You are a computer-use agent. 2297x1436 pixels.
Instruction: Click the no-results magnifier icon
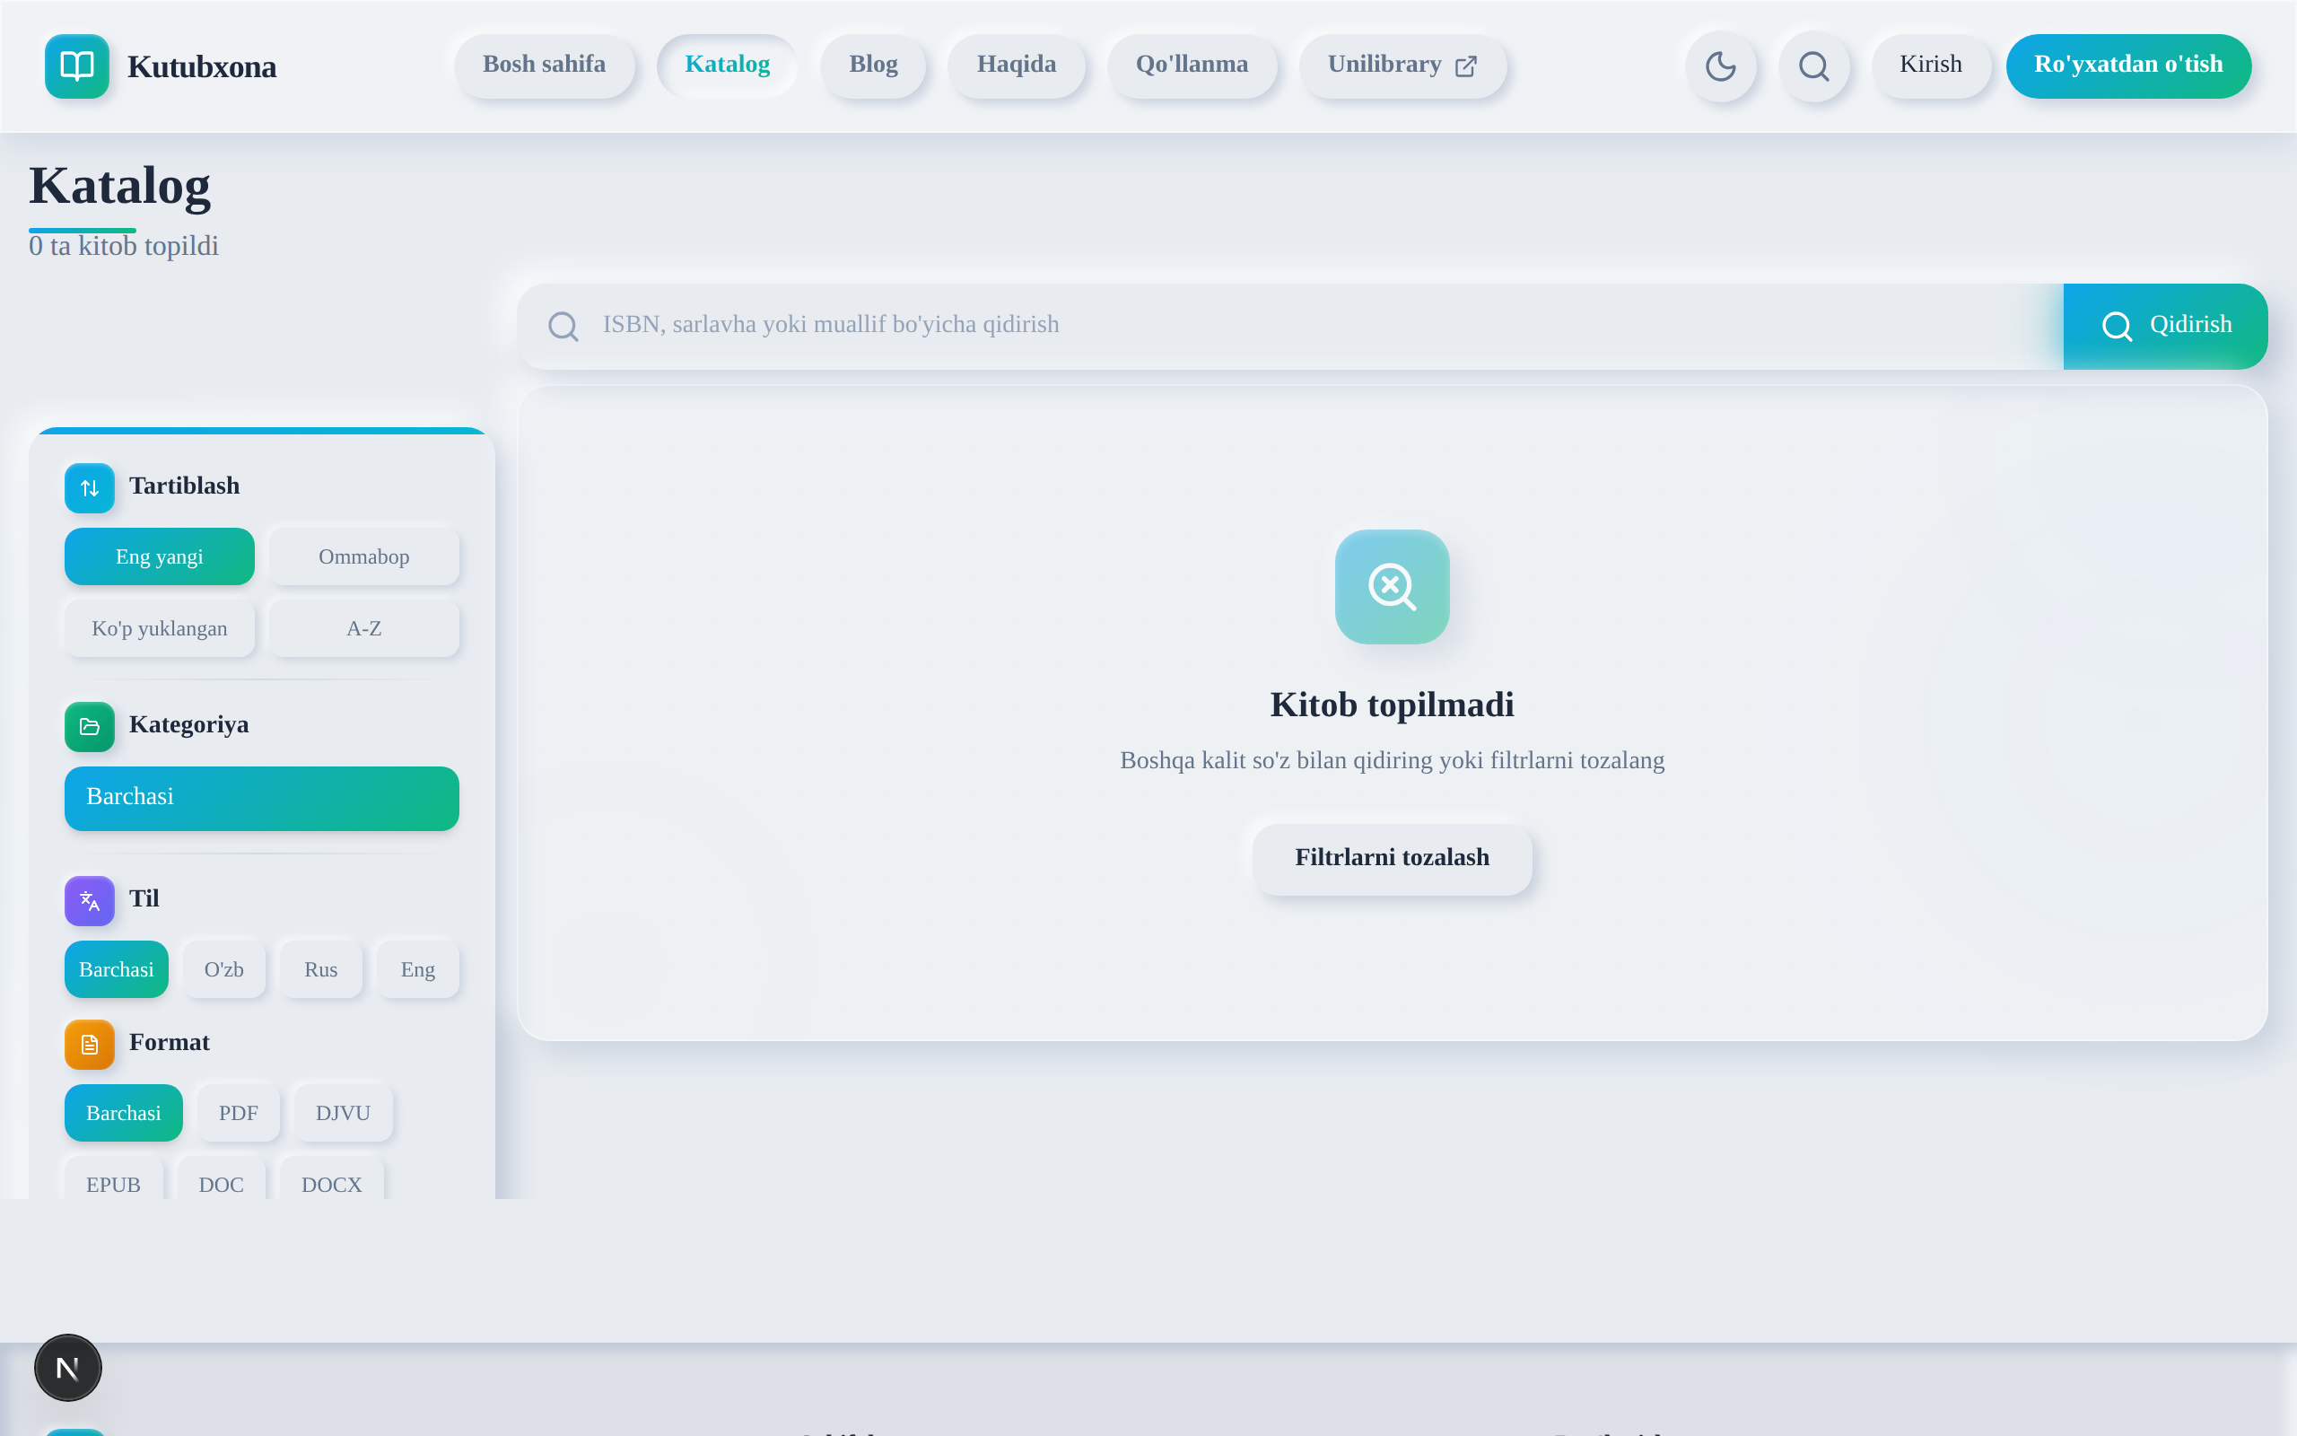point(1392,586)
